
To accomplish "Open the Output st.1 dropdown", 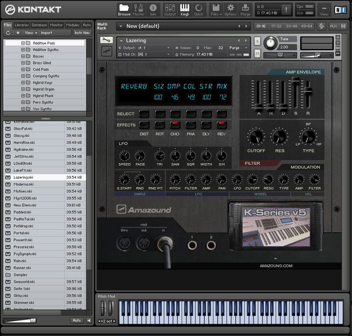I will (168, 48).
